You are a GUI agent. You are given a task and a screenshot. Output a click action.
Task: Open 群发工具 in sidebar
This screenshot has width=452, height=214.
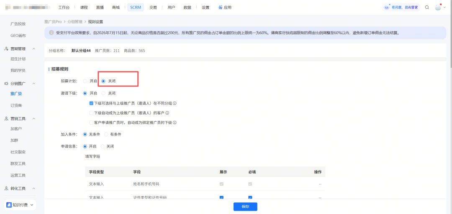pyautogui.click(x=18, y=163)
